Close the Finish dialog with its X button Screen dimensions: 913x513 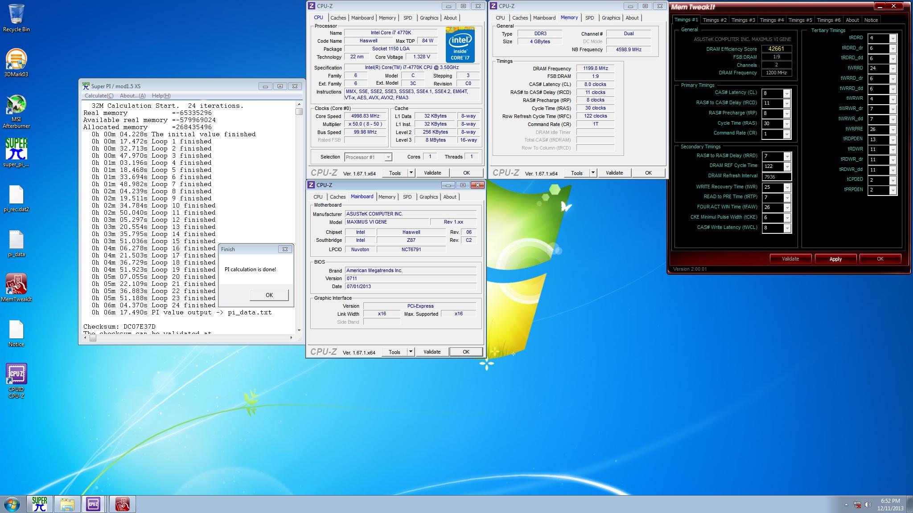[285, 249]
